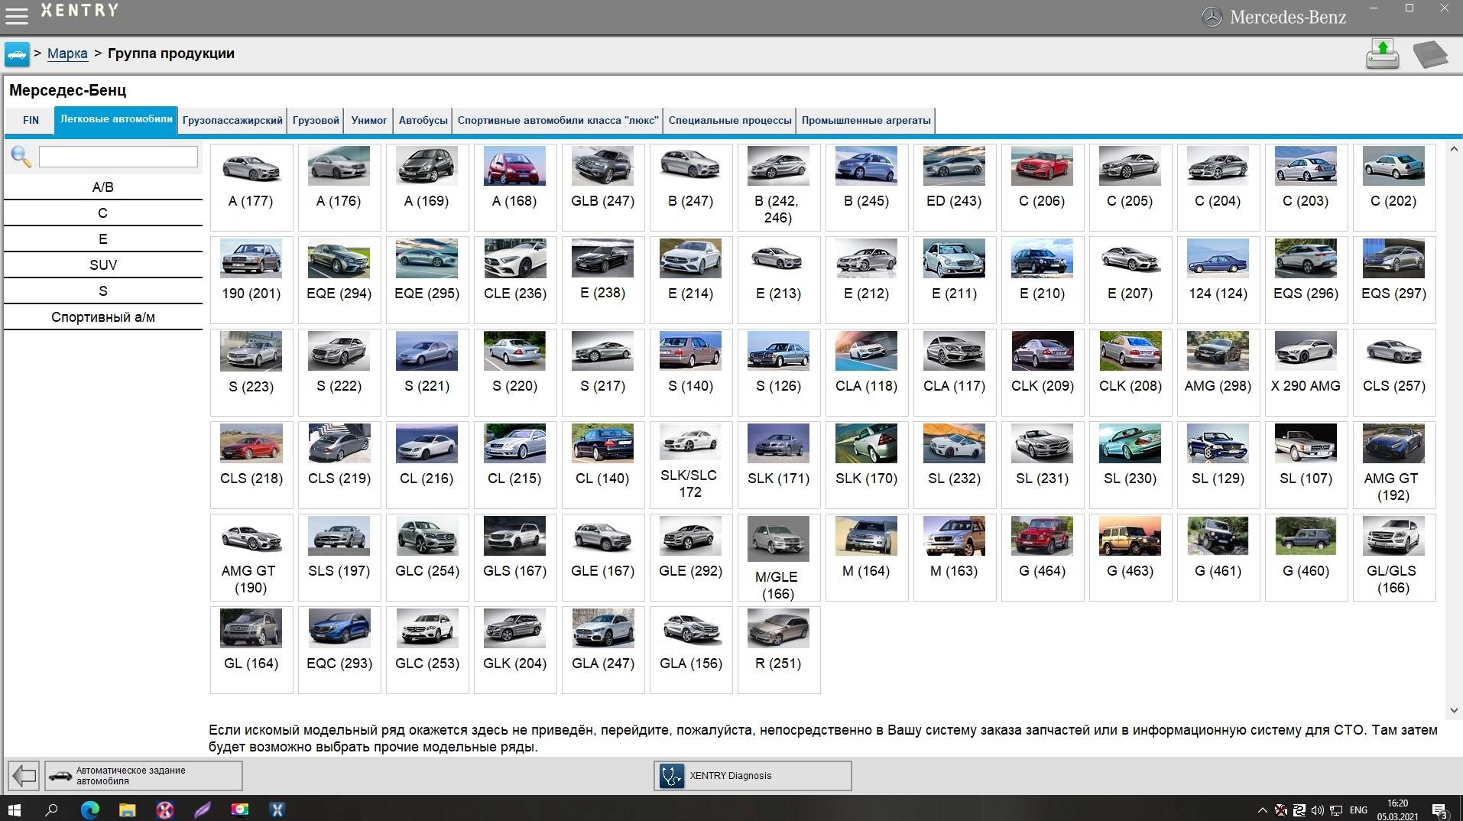Filter by C class category
This screenshot has width=1463, height=821.
[103, 213]
